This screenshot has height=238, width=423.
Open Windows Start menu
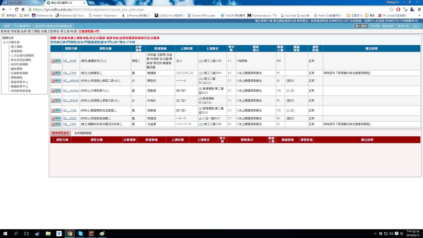5,233
